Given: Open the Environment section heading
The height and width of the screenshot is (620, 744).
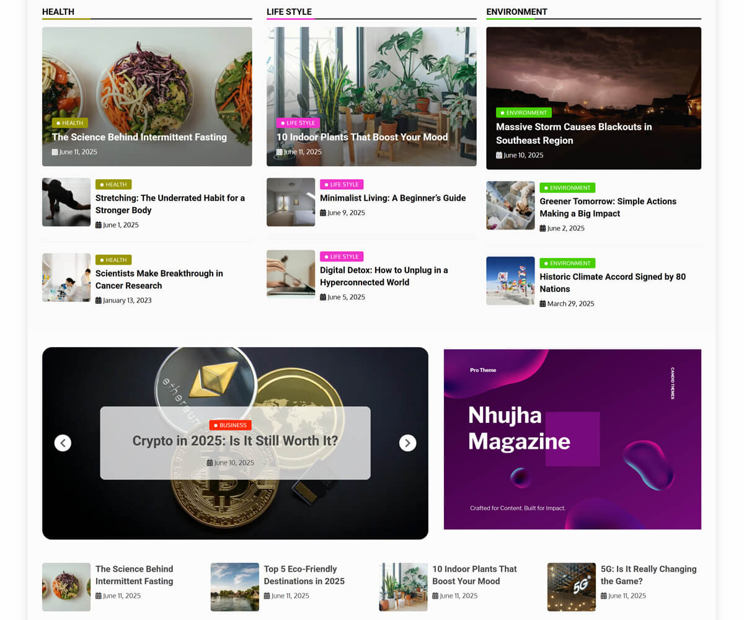Looking at the screenshot, I should click(516, 12).
